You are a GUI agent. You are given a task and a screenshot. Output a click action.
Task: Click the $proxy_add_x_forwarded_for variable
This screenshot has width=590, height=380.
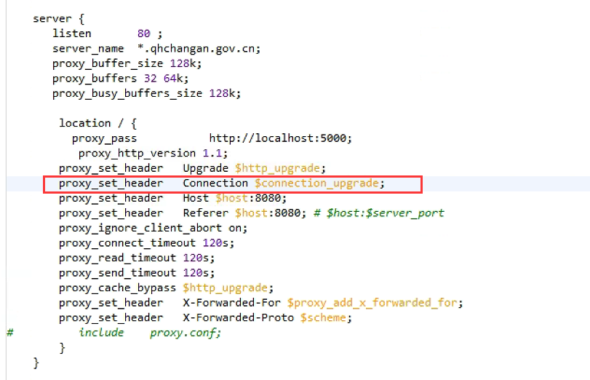[374, 303]
